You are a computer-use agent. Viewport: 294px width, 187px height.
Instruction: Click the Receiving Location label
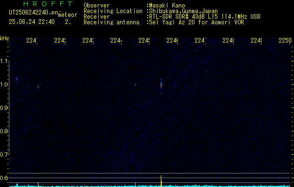(113, 11)
